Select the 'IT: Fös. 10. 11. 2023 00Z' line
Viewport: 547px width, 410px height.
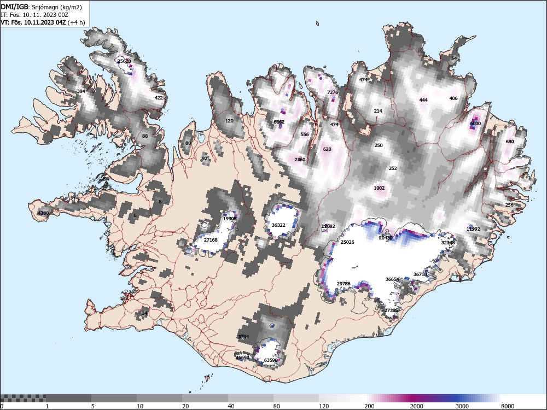click(34, 15)
